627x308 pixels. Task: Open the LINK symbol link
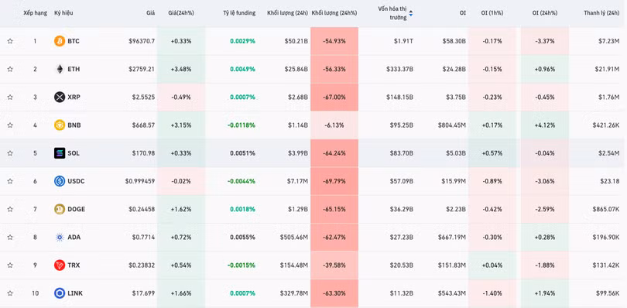[75, 293]
